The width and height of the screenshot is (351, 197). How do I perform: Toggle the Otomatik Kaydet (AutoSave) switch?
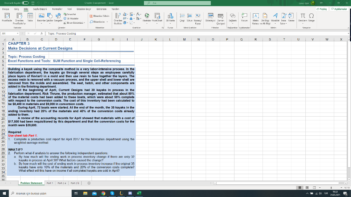coord(25,3)
